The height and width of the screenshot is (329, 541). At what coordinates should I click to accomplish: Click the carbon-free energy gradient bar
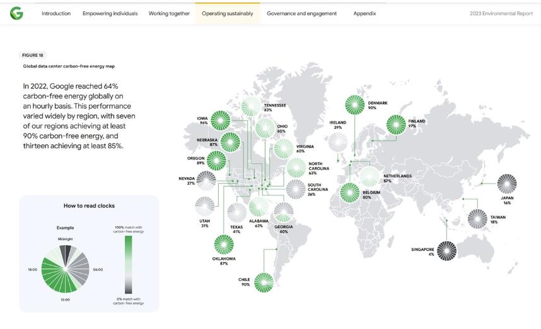tap(129, 265)
